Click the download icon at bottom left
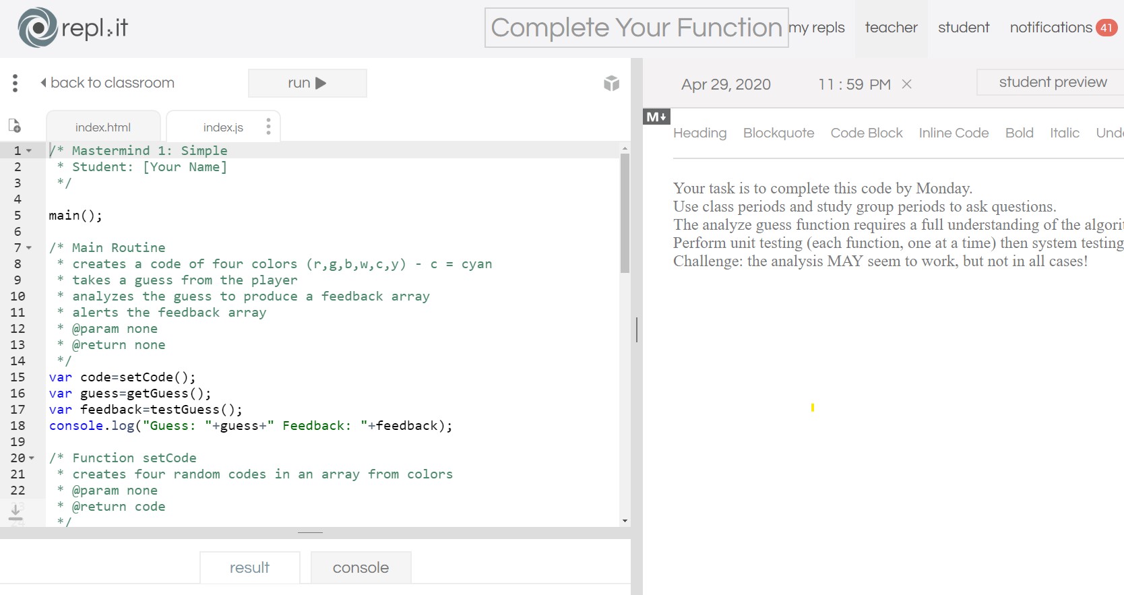Viewport: 1124px width, 595px height. [15, 513]
